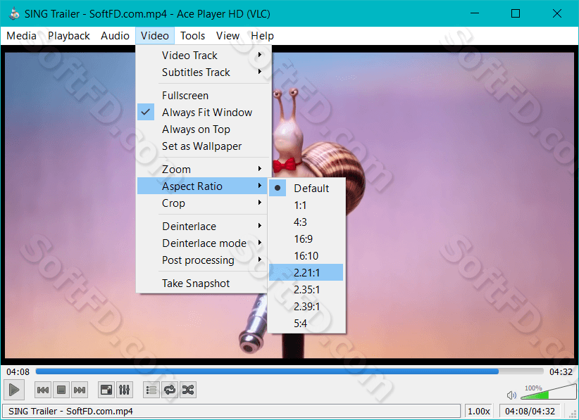Click remaining time 04:32 label
This screenshot has height=420, width=579.
tap(561, 371)
